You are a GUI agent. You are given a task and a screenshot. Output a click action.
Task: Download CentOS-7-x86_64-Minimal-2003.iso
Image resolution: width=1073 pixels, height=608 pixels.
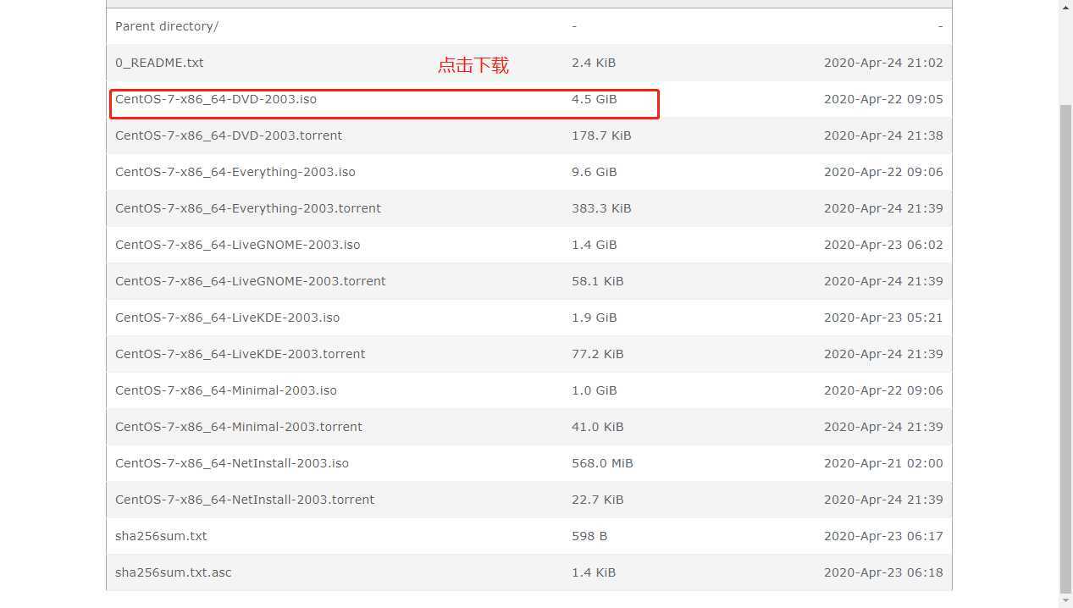click(226, 390)
